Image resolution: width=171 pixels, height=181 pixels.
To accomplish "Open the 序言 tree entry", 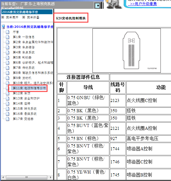I will (x=16, y=32).
